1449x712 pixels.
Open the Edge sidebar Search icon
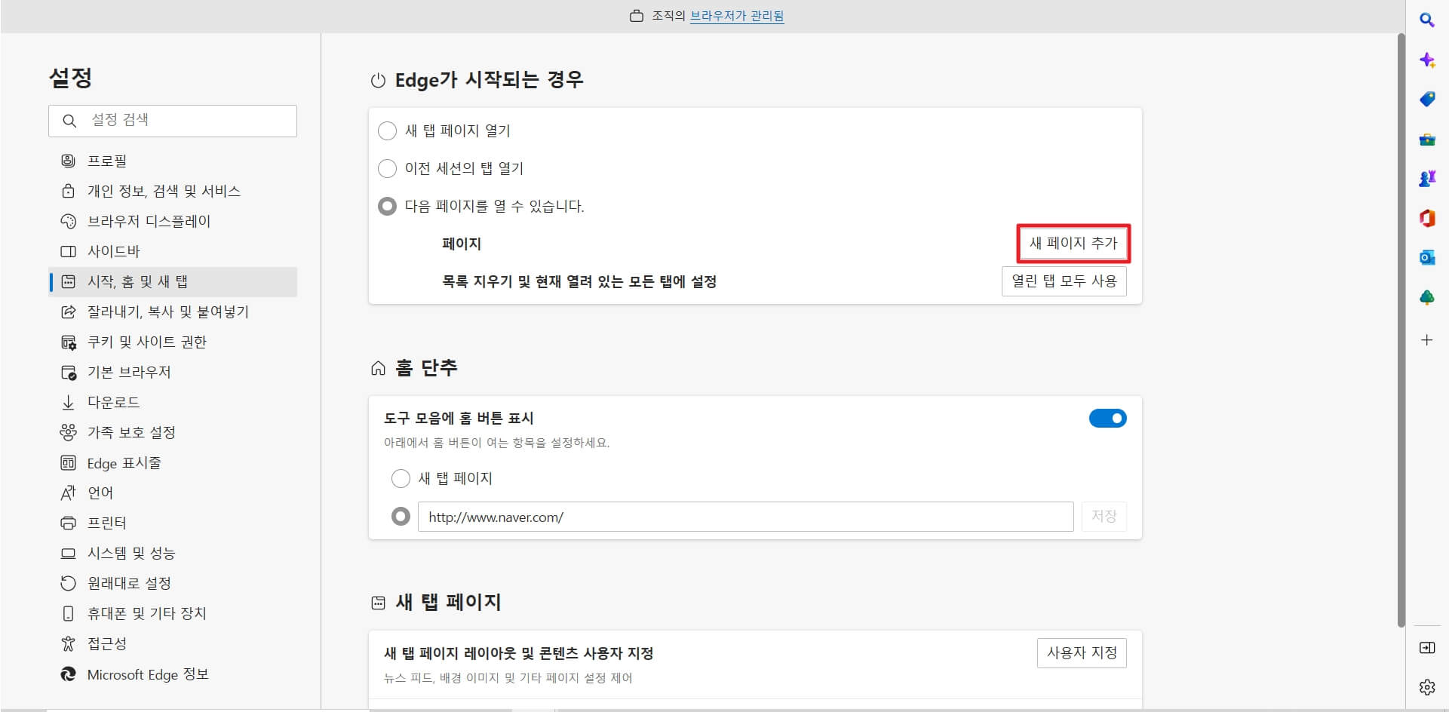(x=1426, y=20)
